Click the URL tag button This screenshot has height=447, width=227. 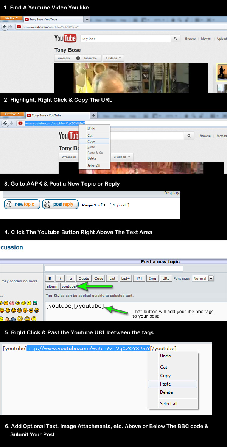point(166,279)
